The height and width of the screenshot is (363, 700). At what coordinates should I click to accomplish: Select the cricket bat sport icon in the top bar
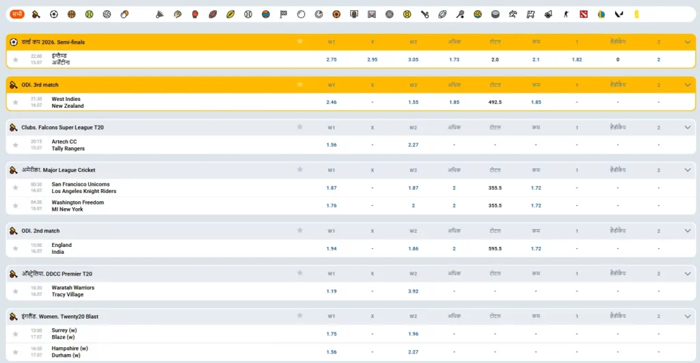click(36, 14)
